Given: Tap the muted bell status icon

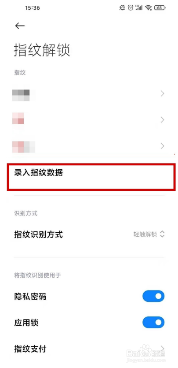Looking at the screenshot, I should (x=122, y=8).
